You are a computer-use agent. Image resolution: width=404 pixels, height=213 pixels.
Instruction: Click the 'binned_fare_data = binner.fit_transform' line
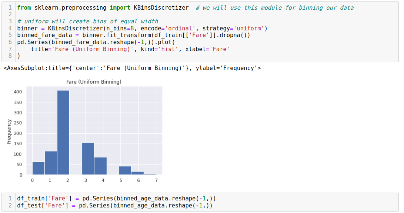[x=133, y=35]
